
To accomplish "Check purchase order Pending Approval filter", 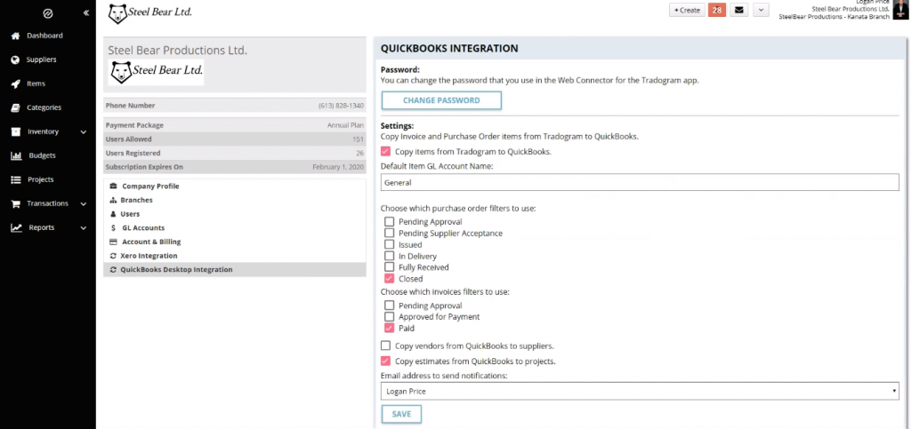I will pyautogui.click(x=390, y=222).
